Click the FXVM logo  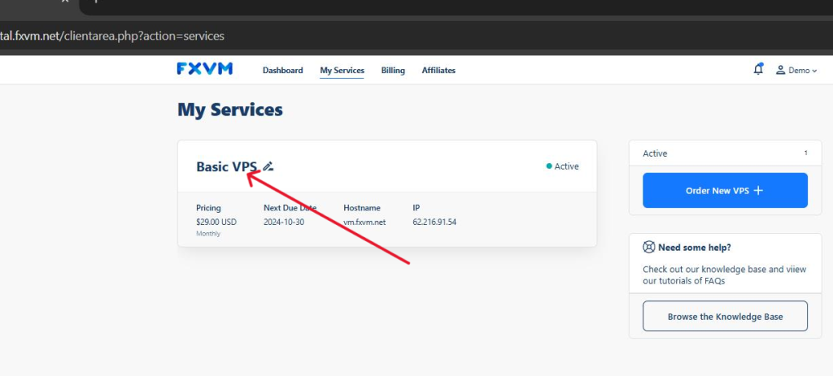click(204, 69)
